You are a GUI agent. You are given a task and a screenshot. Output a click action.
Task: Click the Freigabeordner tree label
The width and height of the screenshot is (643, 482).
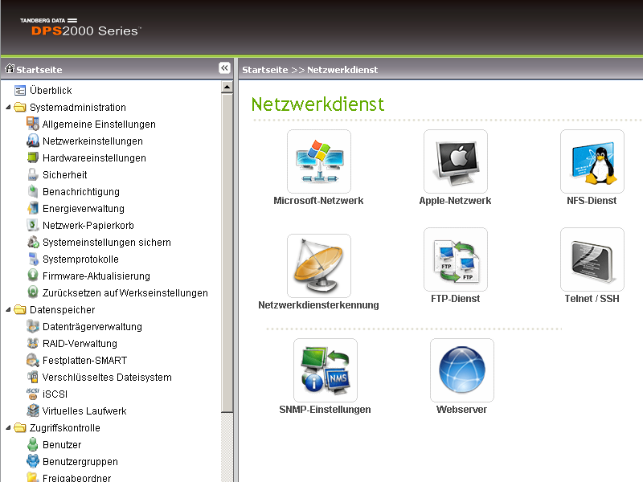pos(76,478)
